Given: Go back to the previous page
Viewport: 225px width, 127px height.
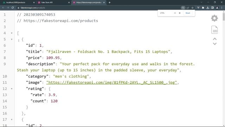Looking at the screenshot, I should 3,8.
